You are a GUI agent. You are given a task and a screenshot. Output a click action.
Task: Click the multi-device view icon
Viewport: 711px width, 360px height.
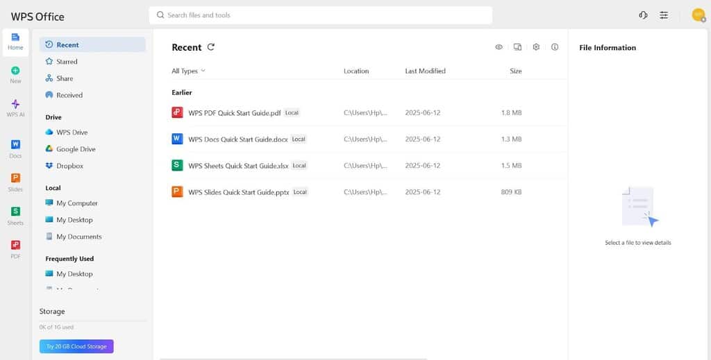517,47
